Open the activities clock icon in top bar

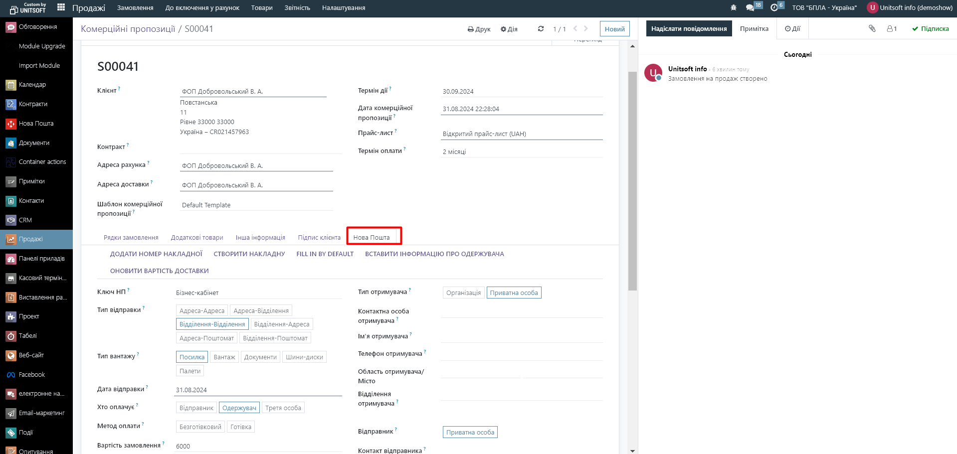coord(774,8)
